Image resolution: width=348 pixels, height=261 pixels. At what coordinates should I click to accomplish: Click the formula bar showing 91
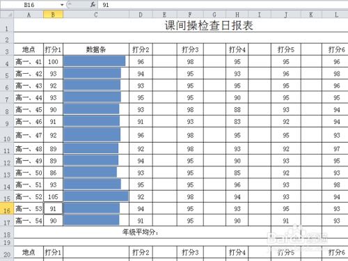click(x=223, y=5)
